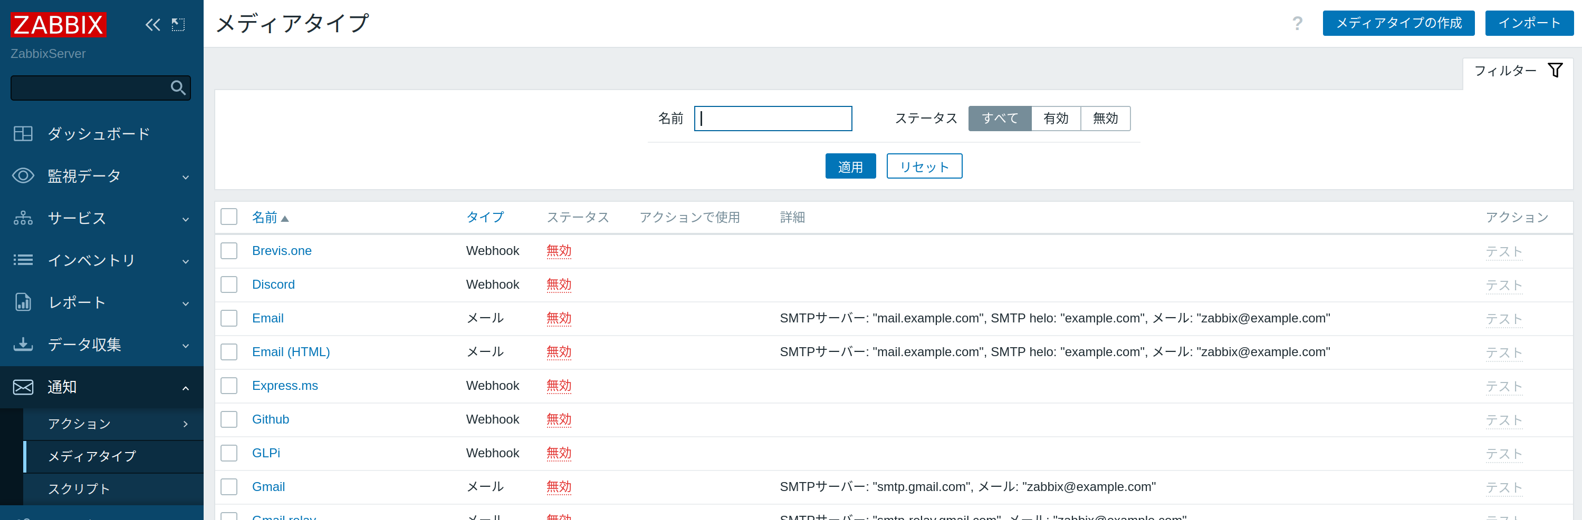Click the ZABBIX logo
The image size is (1582, 520).
59,25
